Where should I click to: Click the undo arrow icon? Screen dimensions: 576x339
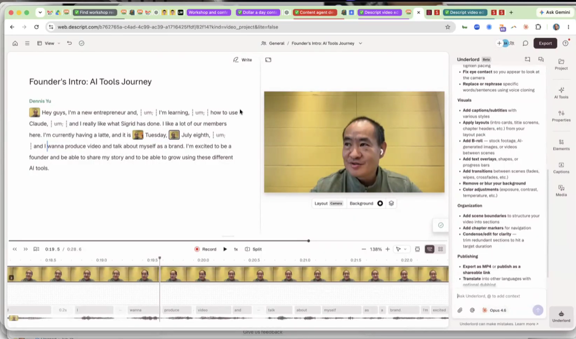(69, 43)
